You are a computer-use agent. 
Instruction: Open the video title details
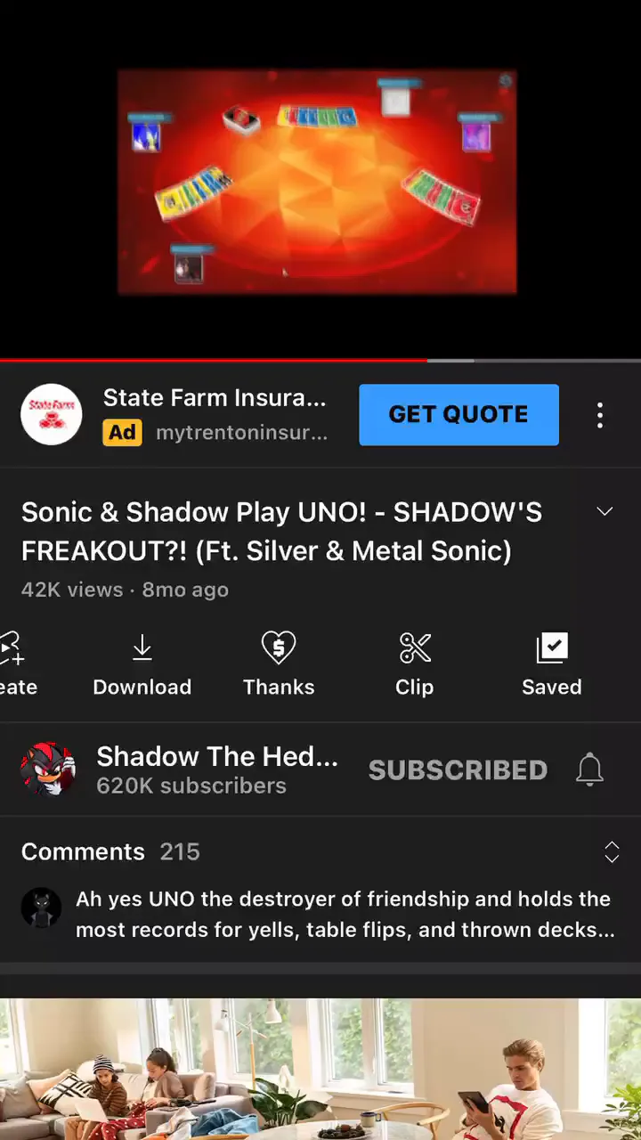281,532
